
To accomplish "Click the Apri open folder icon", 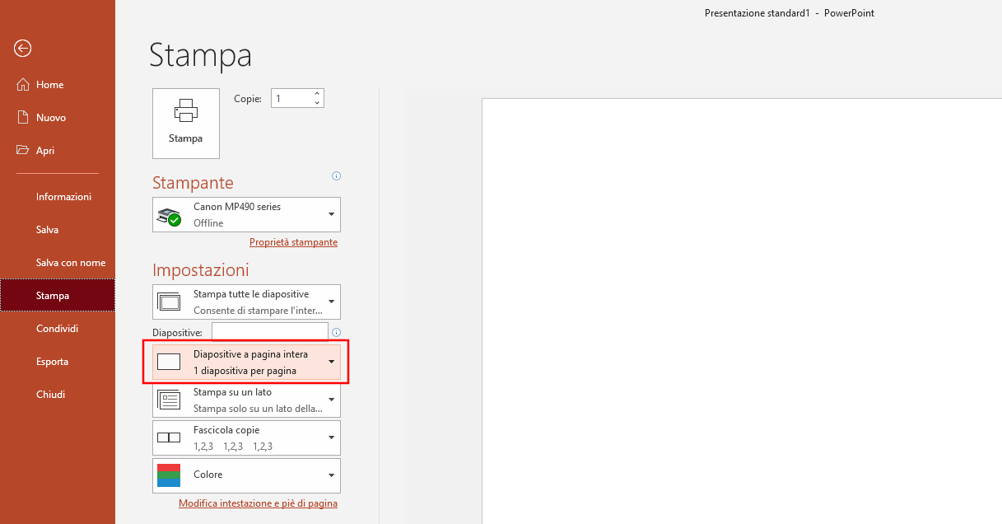I will coord(23,151).
